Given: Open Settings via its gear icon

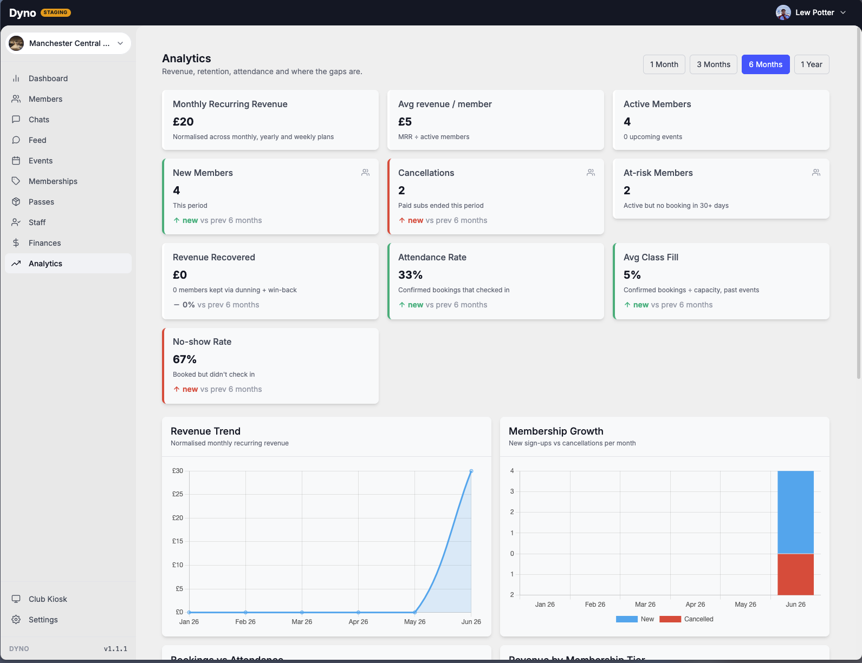Looking at the screenshot, I should (16, 620).
